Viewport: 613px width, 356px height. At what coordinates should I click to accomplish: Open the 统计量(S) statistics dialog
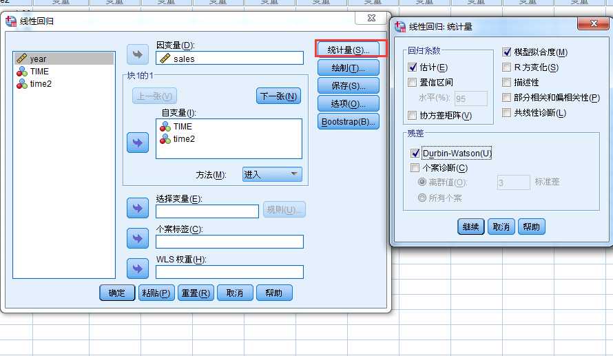coord(349,50)
